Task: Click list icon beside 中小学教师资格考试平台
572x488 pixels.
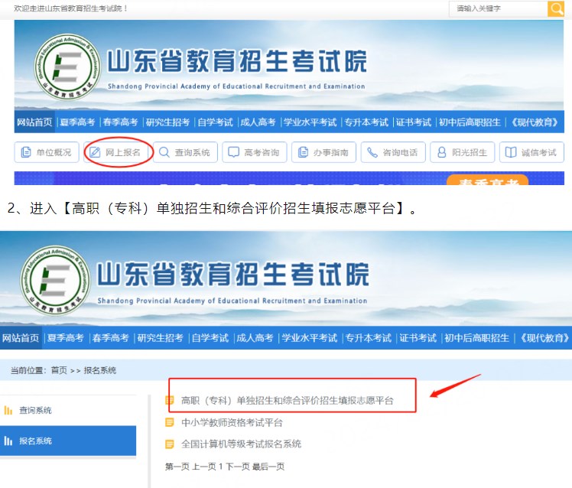Action: [170, 422]
